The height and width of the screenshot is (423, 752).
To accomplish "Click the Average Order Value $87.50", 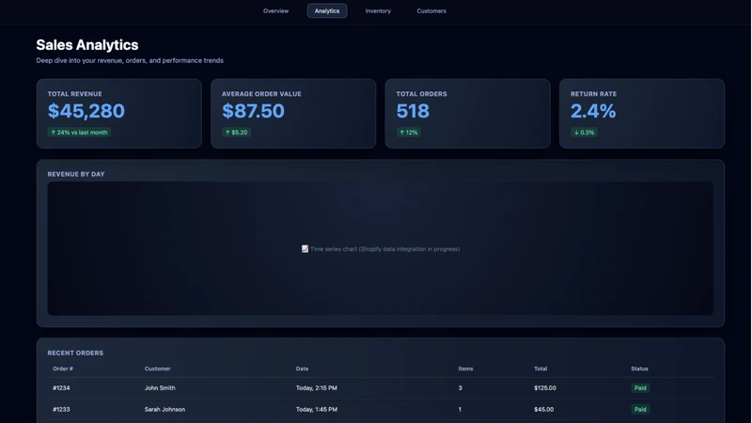I will pyautogui.click(x=253, y=111).
